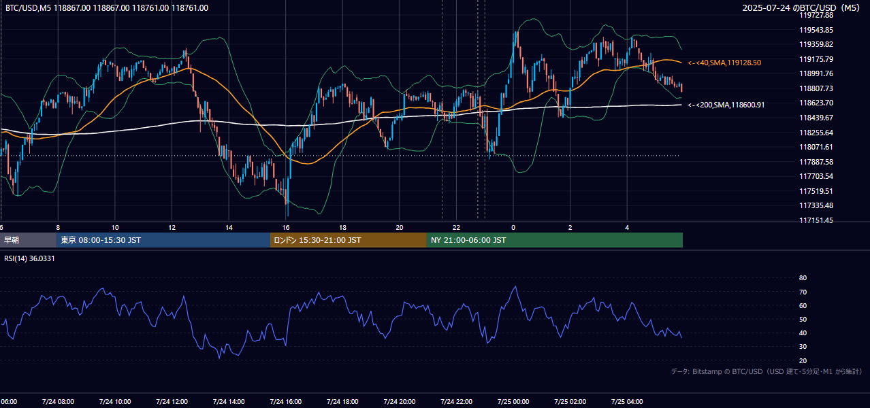
Task: Click price axis label 118807.73
Action: point(816,88)
